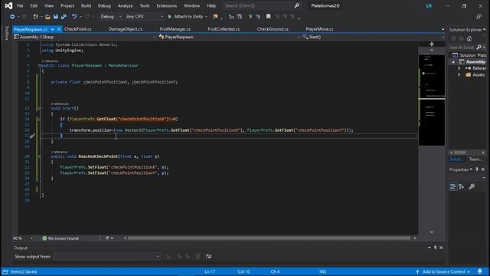Click the New Project toolbar icon
This screenshot has height=276, width=490.
[x=35, y=17]
